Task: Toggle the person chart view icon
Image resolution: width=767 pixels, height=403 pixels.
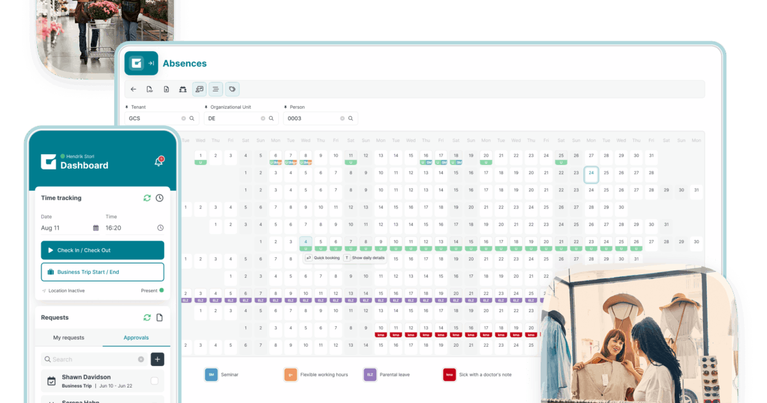Action: [x=199, y=90]
